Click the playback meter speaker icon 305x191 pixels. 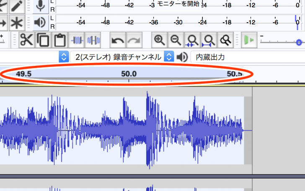(41, 23)
